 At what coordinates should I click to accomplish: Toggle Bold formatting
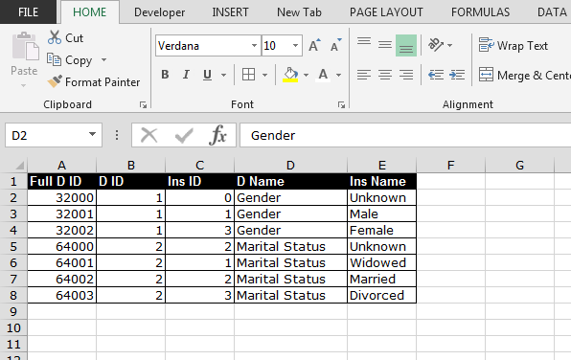point(165,75)
